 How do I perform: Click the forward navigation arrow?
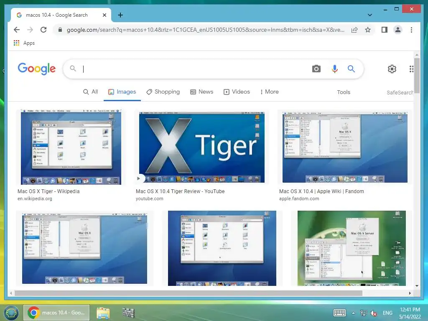tap(30, 30)
